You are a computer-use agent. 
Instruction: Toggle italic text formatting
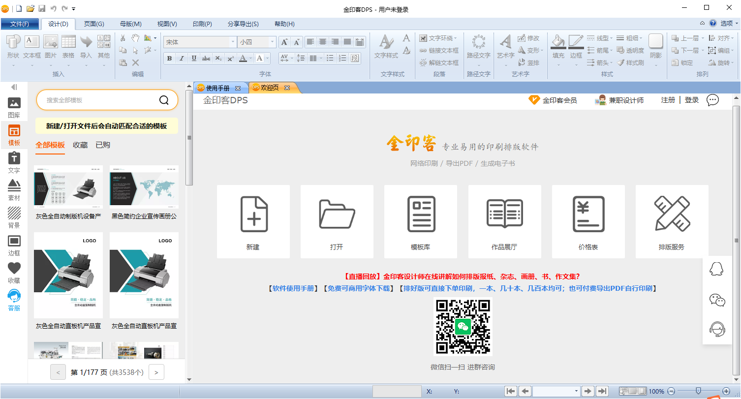(x=182, y=58)
